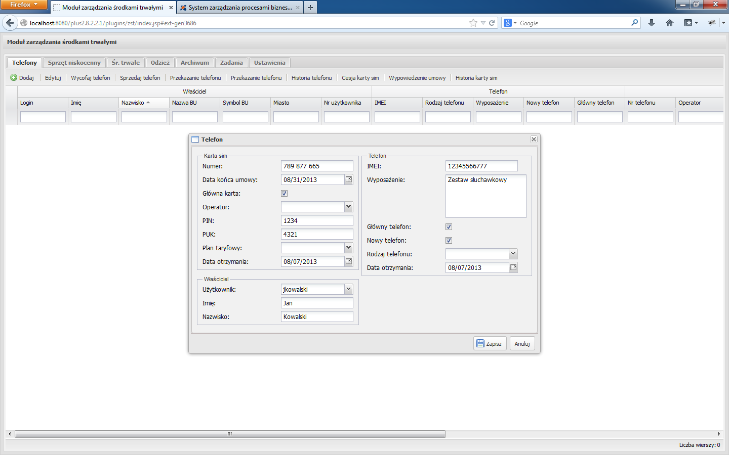Expand the Operator dropdown
Viewport: 729px width, 455px height.
(348, 207)
